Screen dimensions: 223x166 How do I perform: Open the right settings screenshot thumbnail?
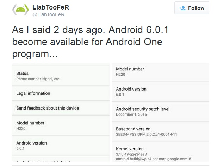160,112
